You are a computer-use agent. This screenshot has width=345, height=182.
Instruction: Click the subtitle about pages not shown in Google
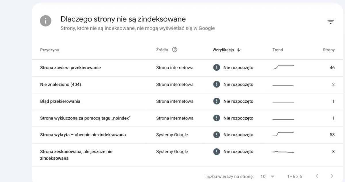[138, 28]
